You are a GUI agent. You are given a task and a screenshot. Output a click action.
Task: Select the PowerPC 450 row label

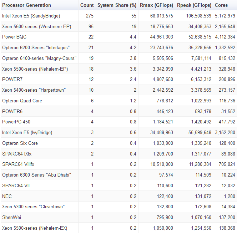tap(16, 122)
